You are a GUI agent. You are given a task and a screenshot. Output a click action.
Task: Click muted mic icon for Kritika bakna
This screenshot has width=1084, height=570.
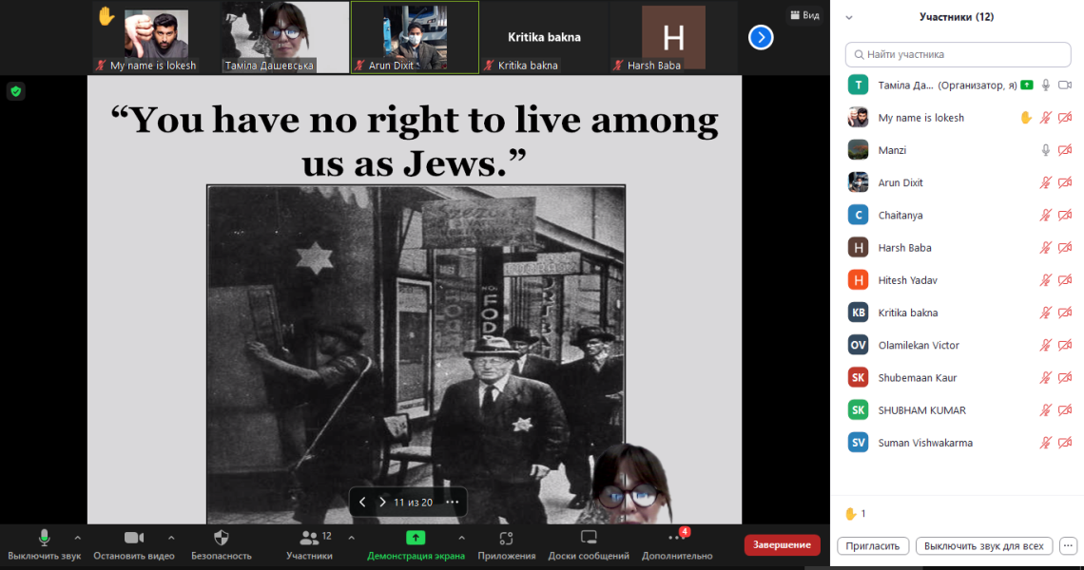pos(1045,313)
